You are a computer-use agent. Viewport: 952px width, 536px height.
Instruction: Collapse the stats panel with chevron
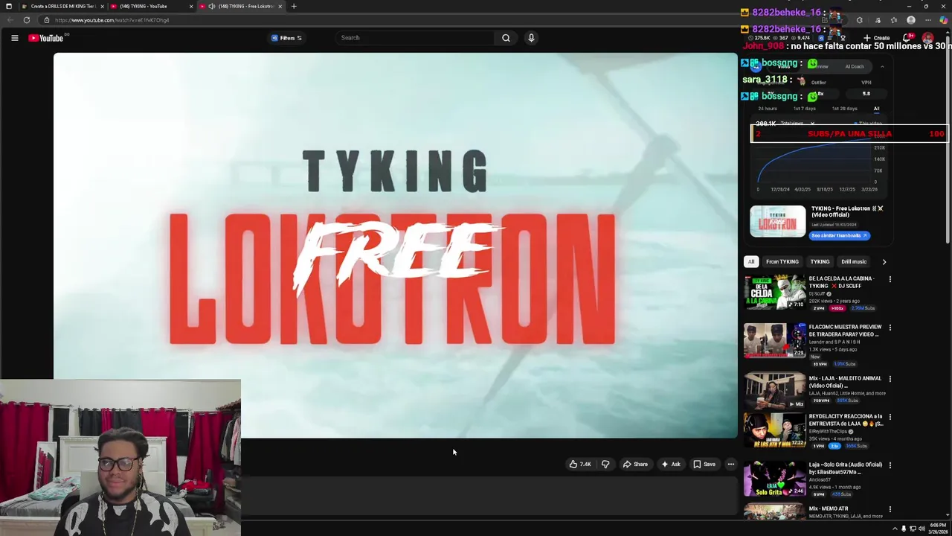(882, 67)
